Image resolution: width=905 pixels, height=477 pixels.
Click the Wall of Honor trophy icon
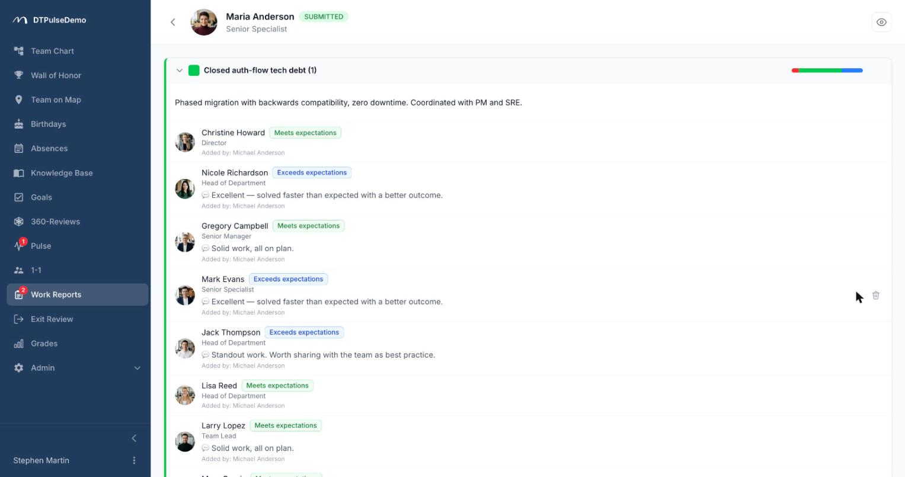point(19,75)
